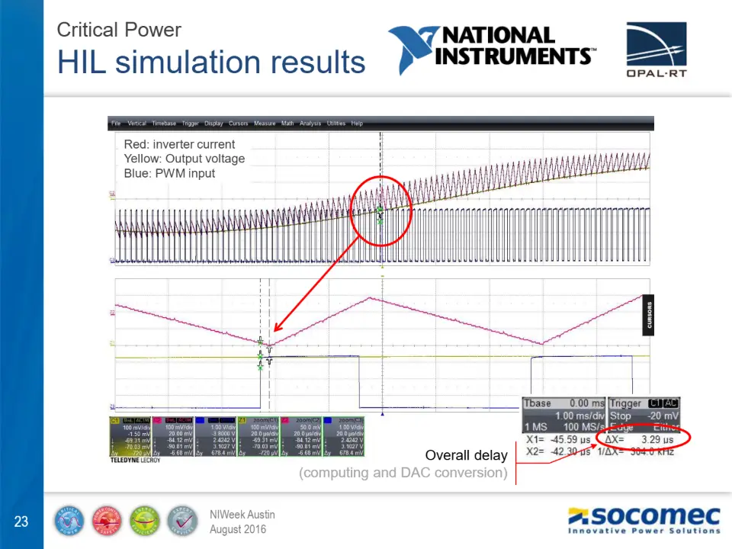Click the X2= -42.30 µs cursor readout

pyautogui.click(x=558, y=451)
